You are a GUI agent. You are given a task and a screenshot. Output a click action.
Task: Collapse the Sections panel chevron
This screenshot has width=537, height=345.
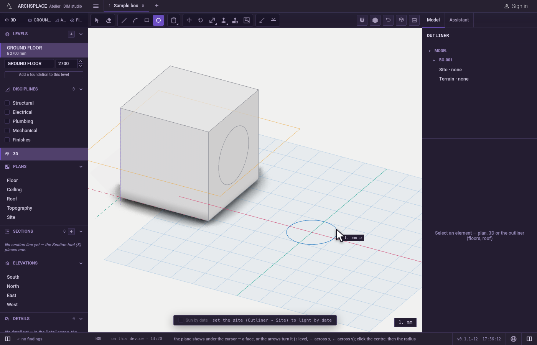click(81, 232)
